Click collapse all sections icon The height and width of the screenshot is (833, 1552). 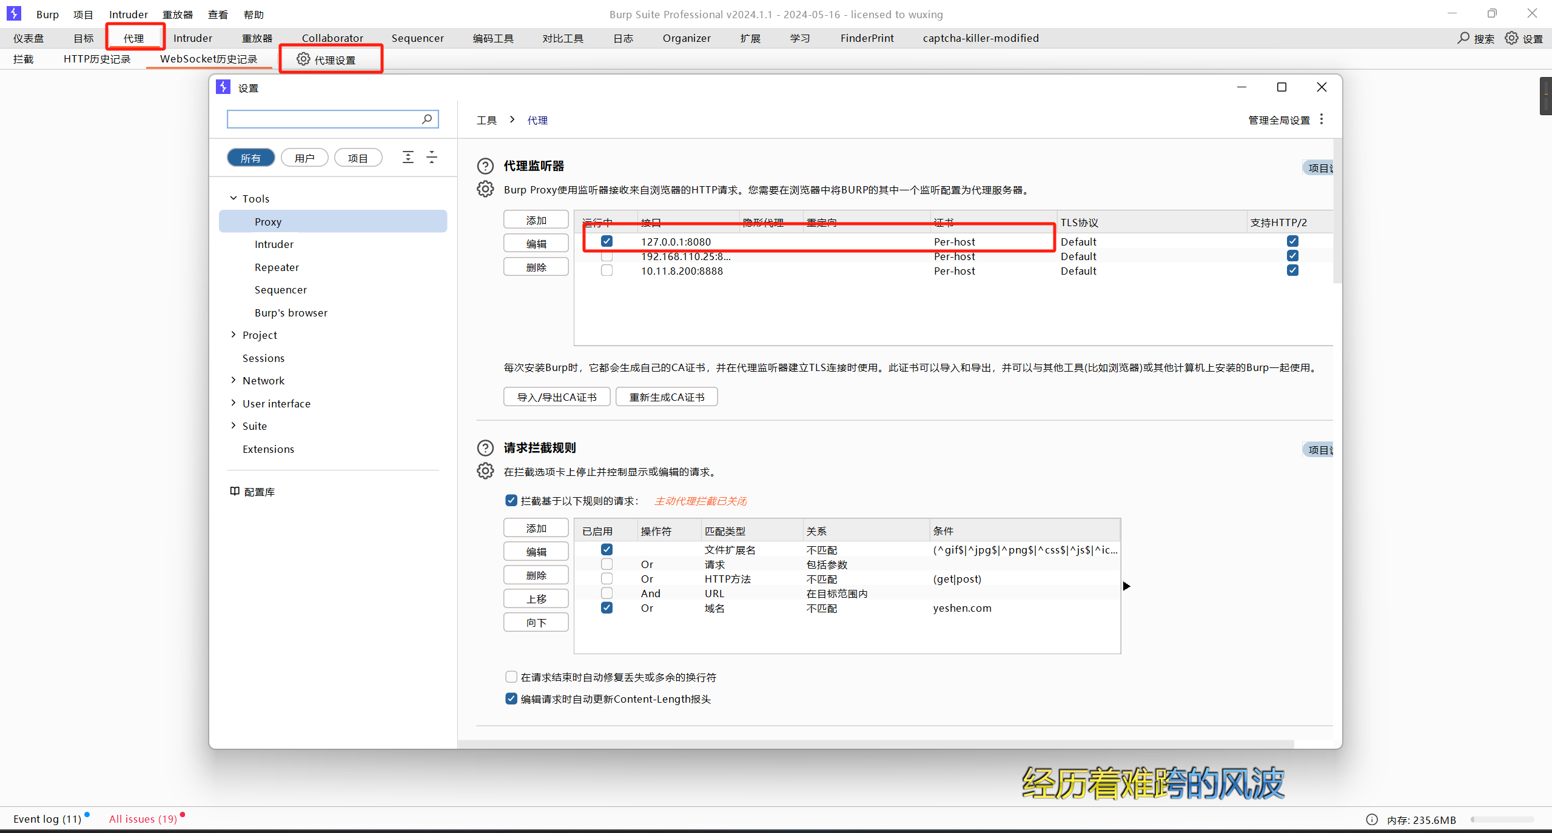tap(432, 158)
